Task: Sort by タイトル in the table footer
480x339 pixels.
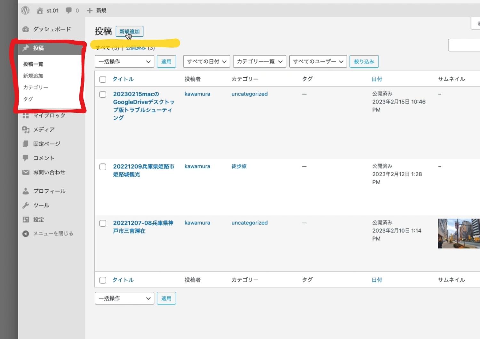Action: (x=123, y=280)
